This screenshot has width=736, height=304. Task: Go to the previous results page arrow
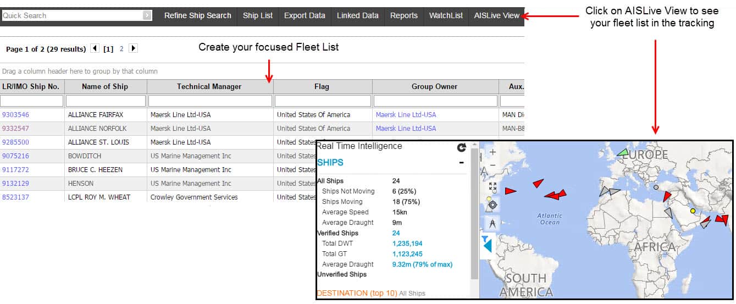click(x=95, y=48)
